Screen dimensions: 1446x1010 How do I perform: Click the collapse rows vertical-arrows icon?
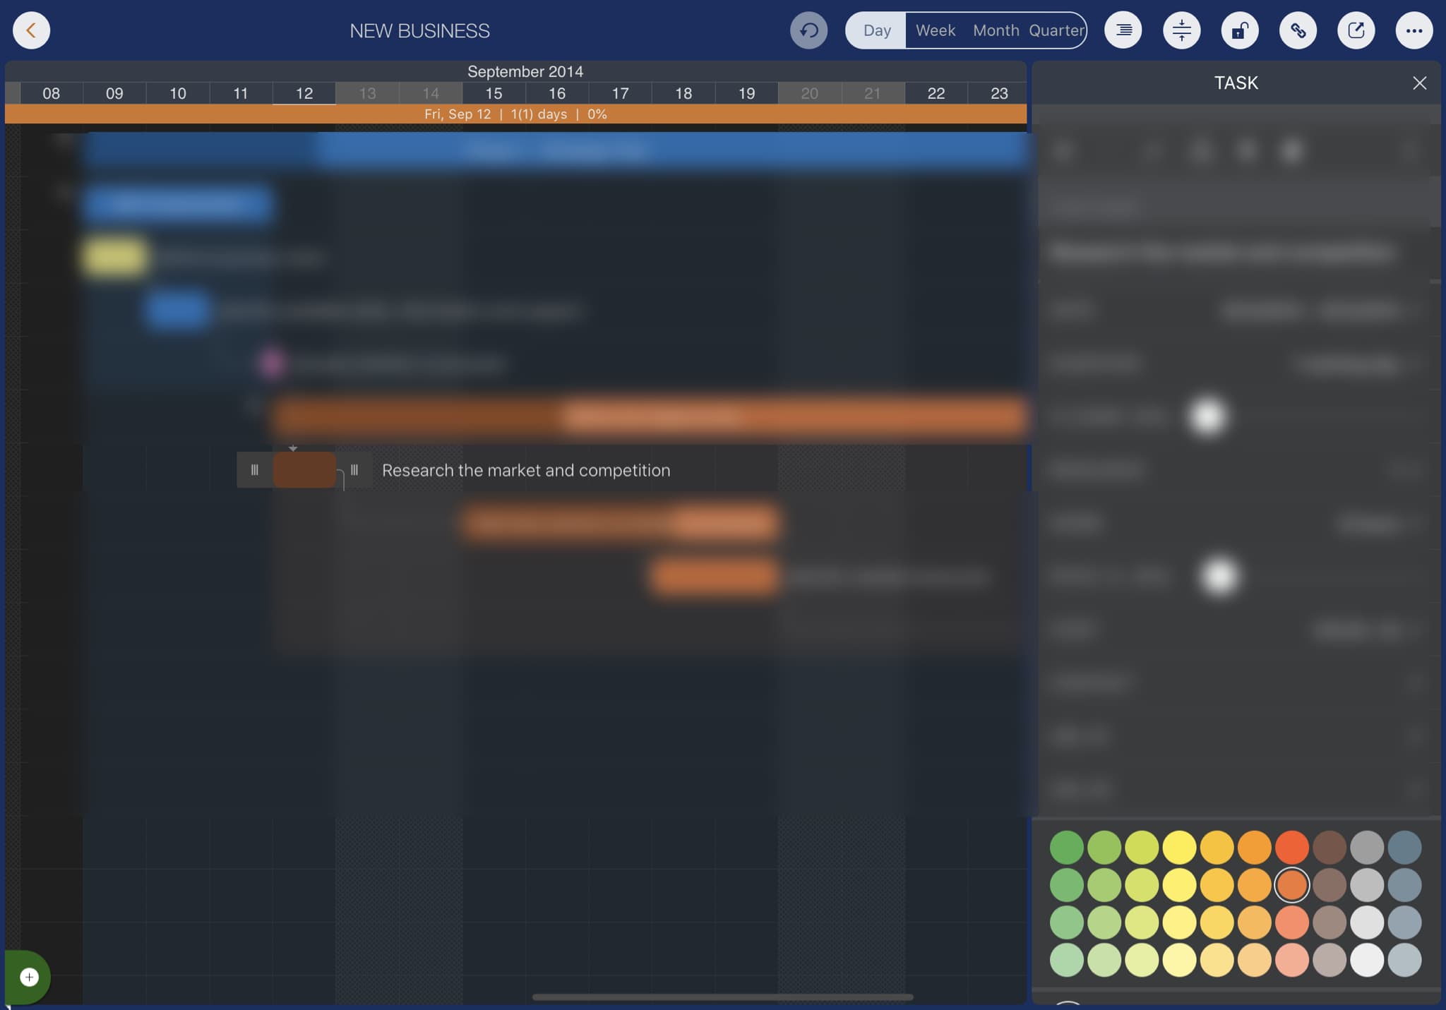coord(1181,30)
